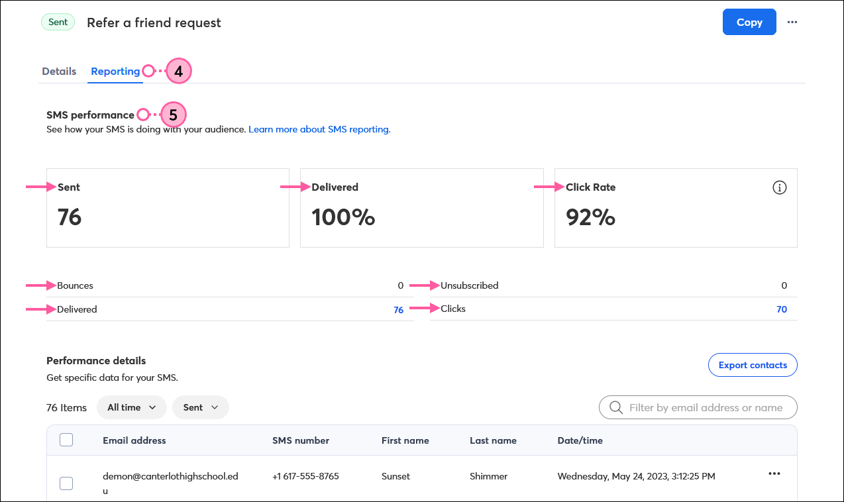Click the Delivered 100% stat card

(x=422, y=208)
